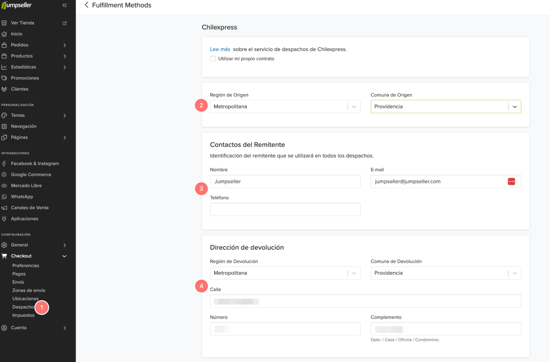Click the Inicio home icon

pyautogui.click(x=4, y=34)
